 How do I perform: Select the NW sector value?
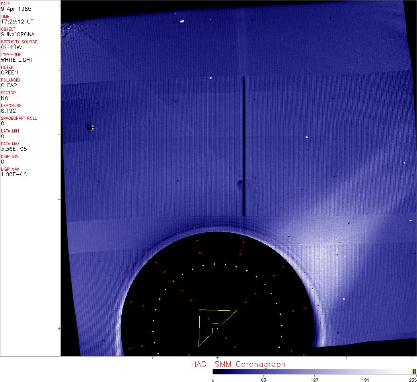[x=5, y=98]
